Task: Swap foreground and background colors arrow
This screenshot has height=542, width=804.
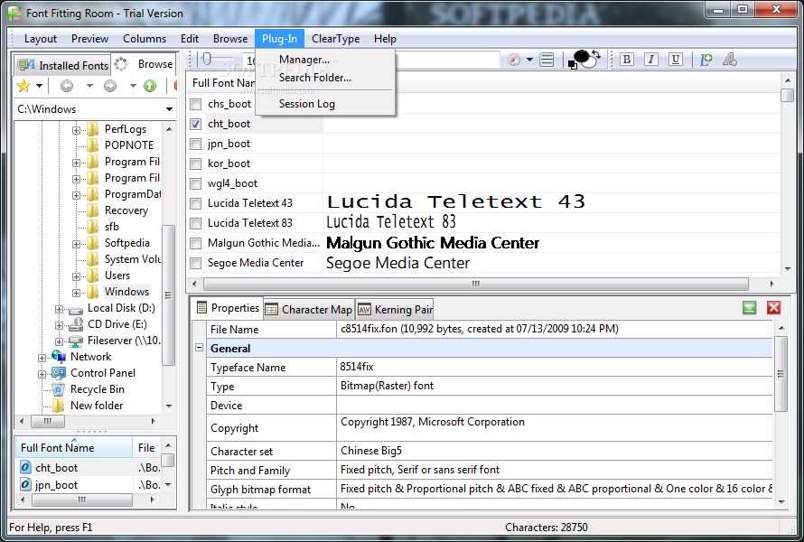Action: (x=596, y=54)
